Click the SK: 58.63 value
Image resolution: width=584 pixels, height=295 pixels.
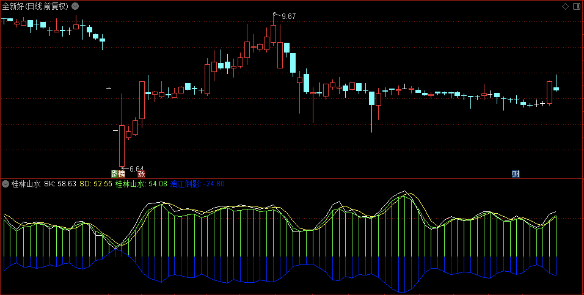pos(60,184)
